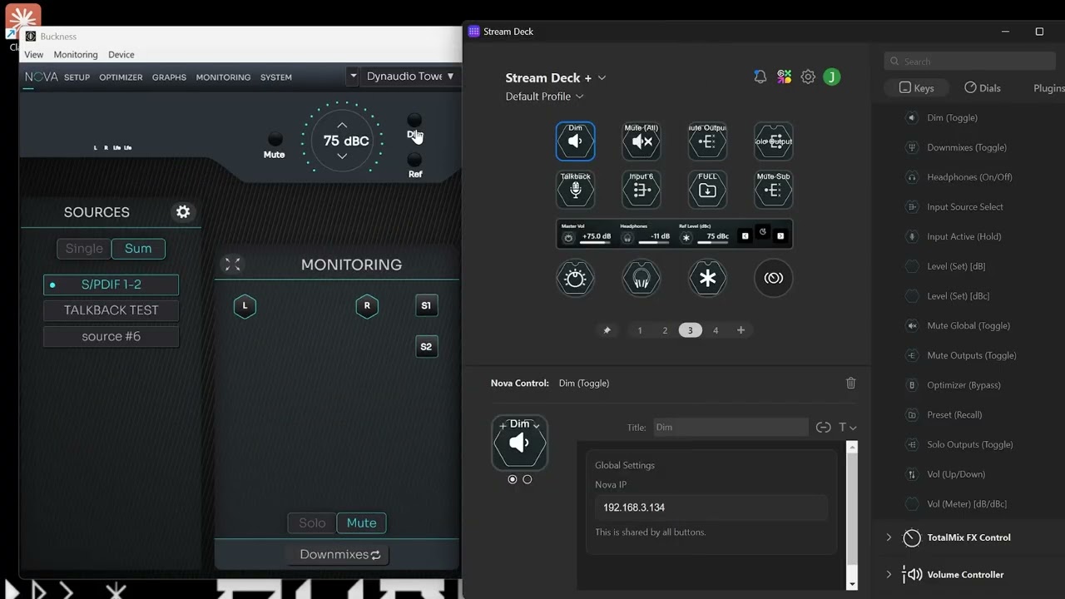Open the View menu in Buckness

coord(34,54)
